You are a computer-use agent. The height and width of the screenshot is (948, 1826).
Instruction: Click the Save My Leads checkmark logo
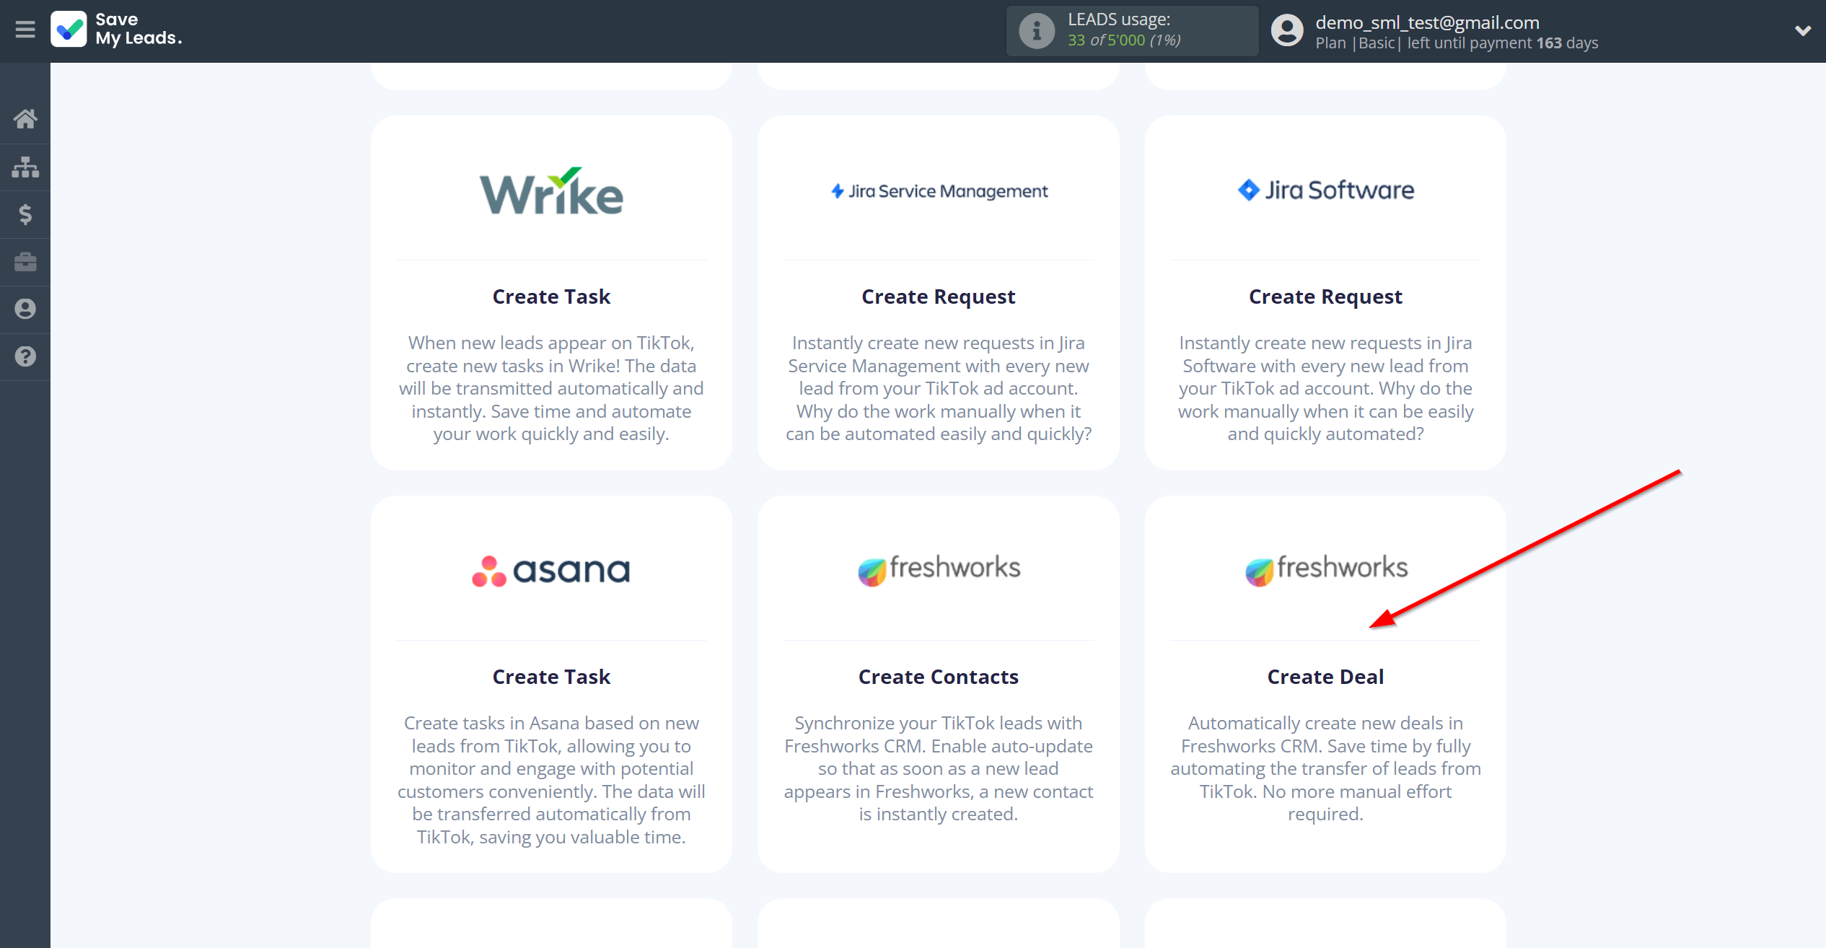(x=69, y=30)
